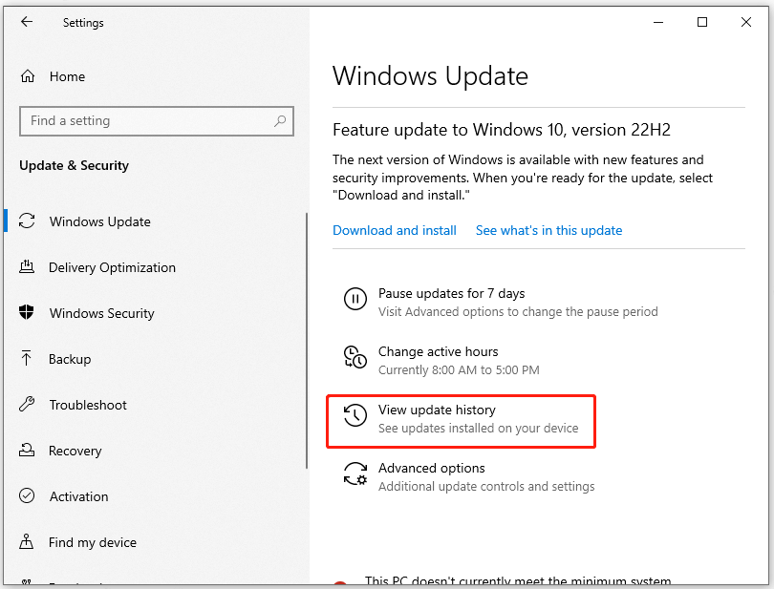Click the update history clock icon
Viewport: 774px width, 589px height.
(355, 416)
